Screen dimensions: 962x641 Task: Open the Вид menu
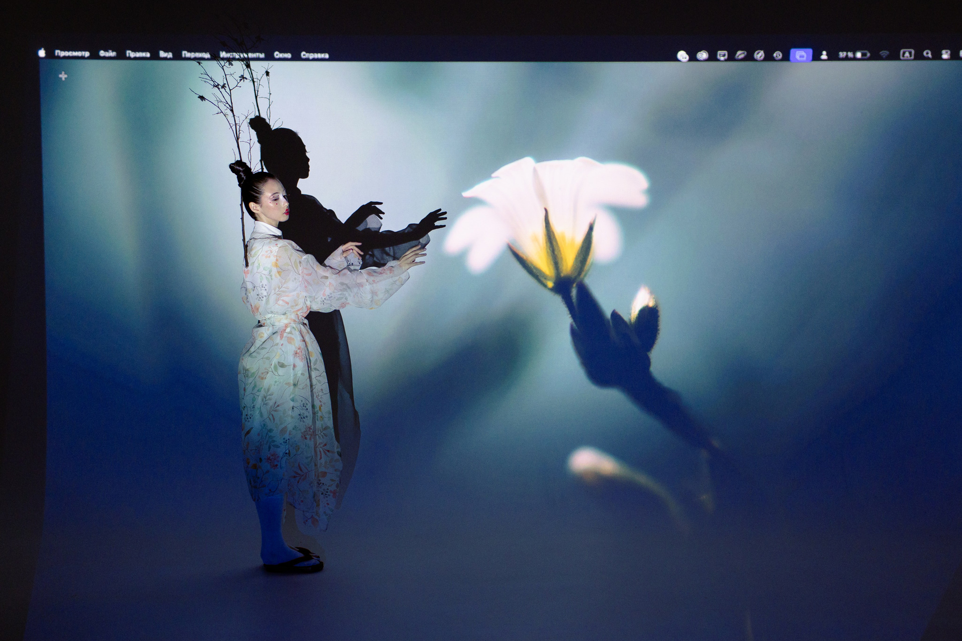click(x=166, y=54)
